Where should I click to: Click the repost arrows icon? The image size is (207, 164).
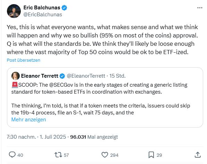pos(58,155)
